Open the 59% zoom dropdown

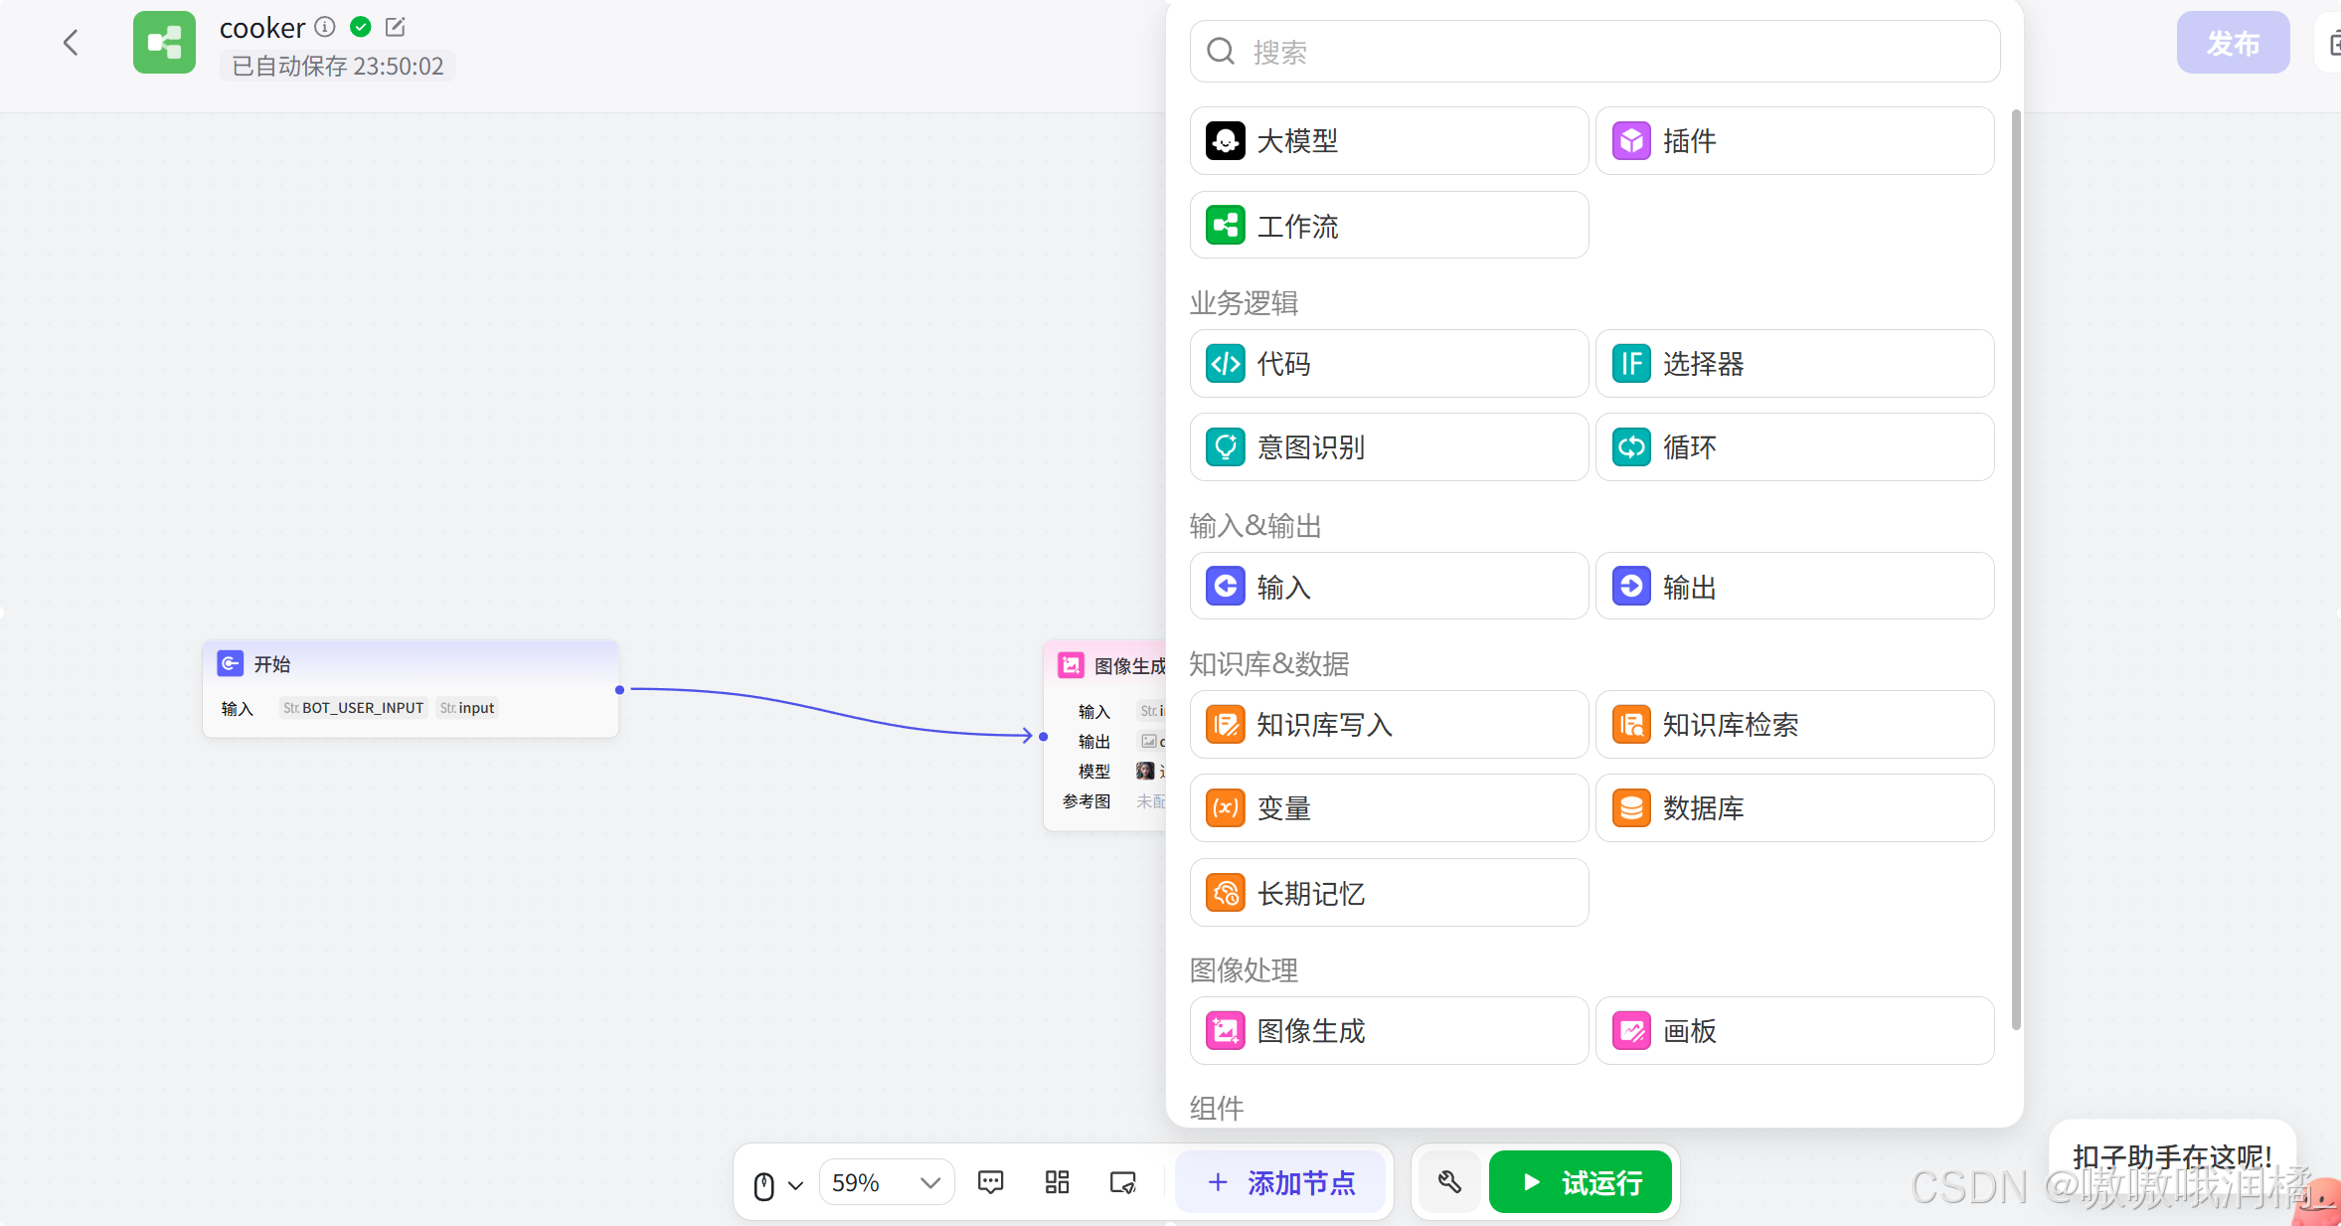[886, 1182]
